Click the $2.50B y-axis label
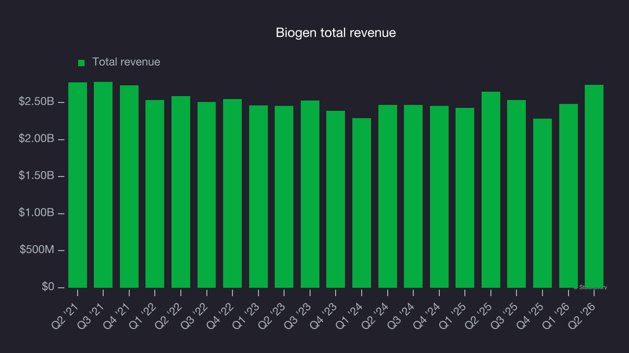Screen dimensions: 629x353 click(x=36, y=102)
